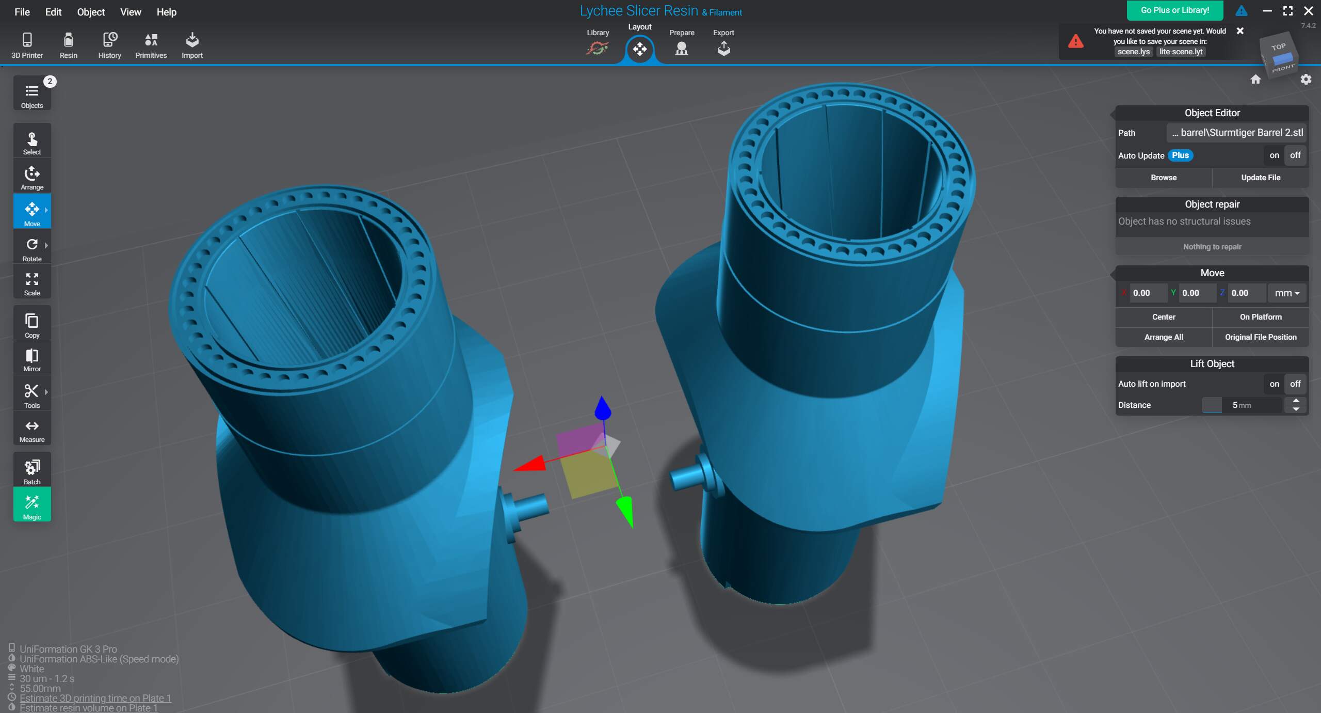This screenshot has height=713, width=1321.
Task: Switch Auto lift on import off
Action: pos(1295,384)
